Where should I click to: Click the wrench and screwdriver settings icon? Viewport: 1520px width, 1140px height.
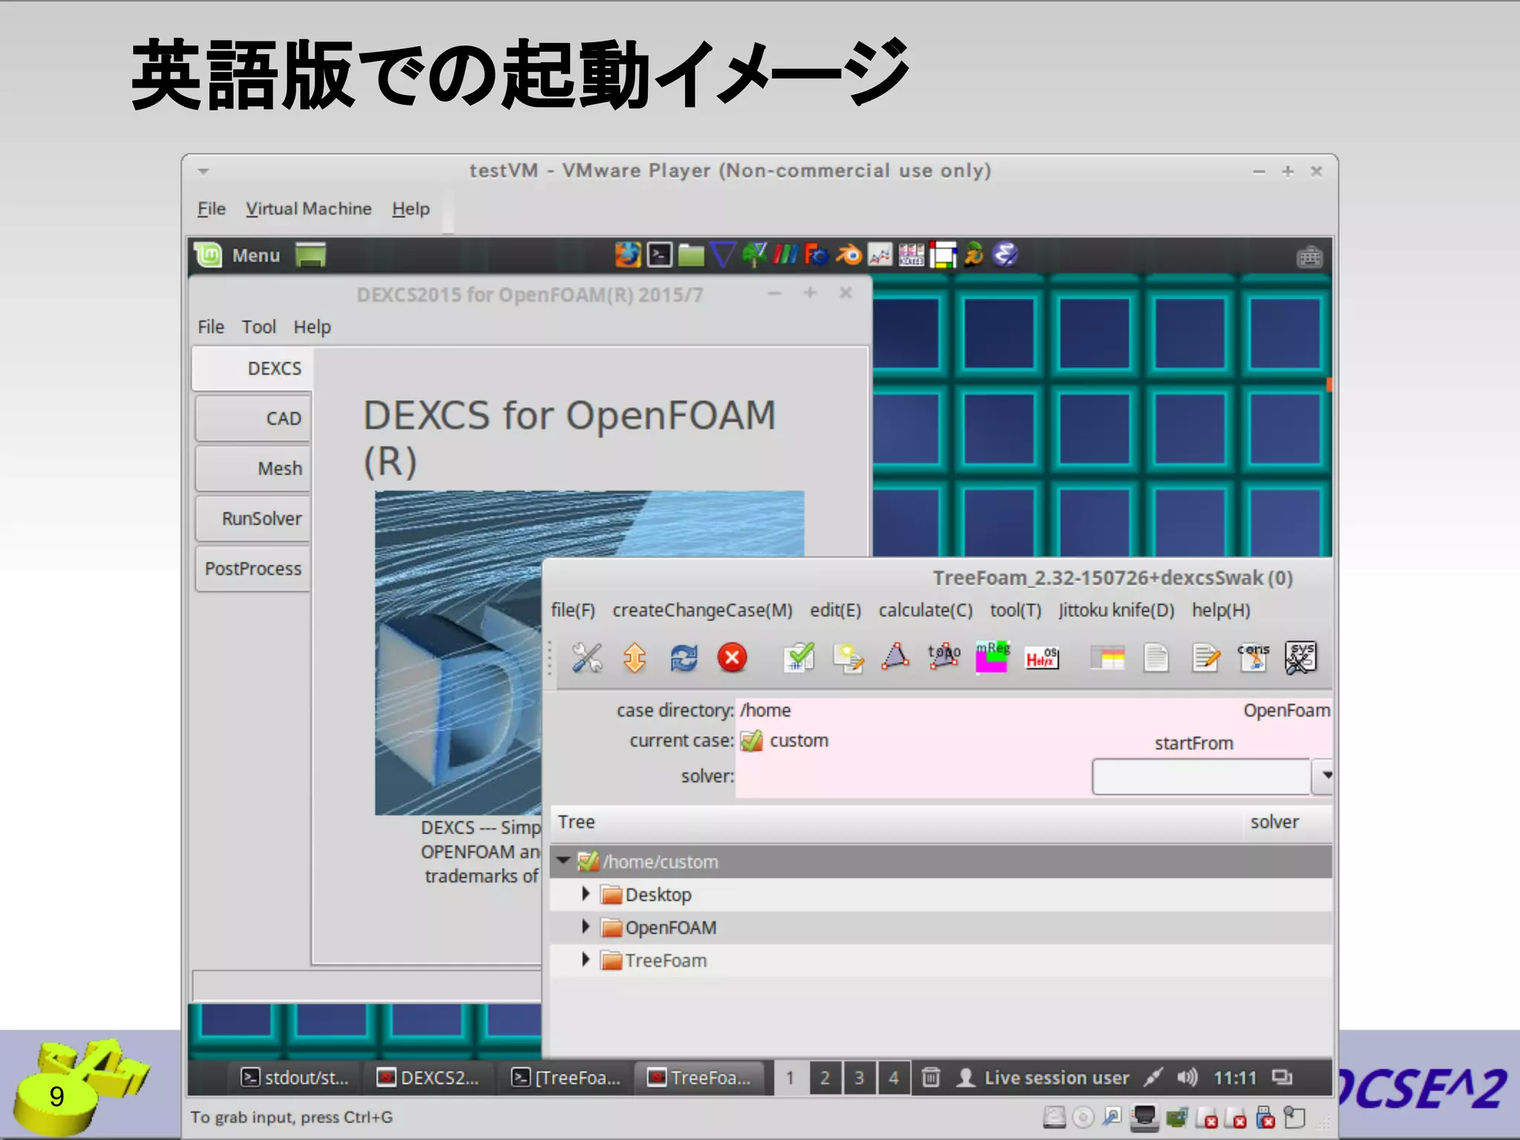(586, 658)
